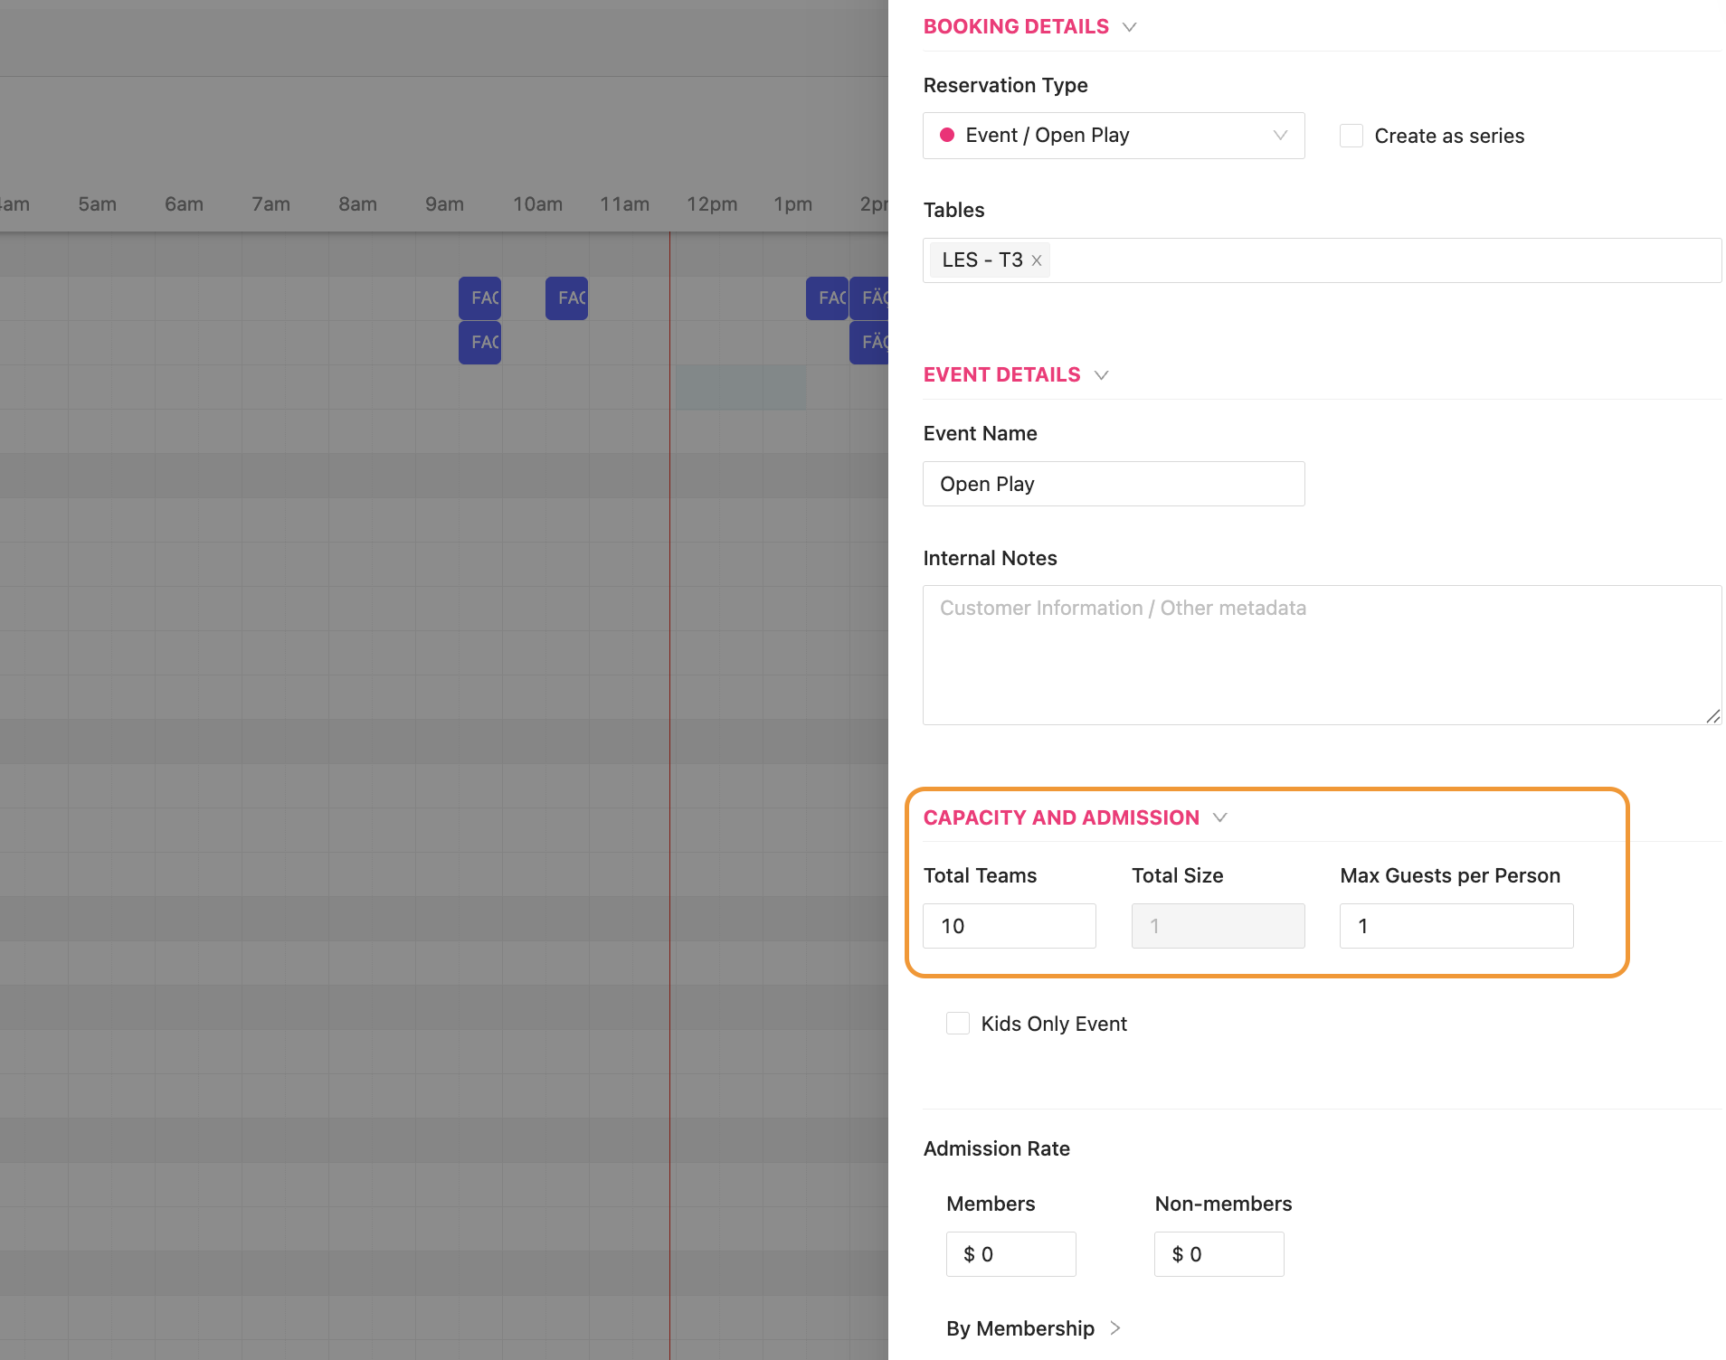1726x1360 pixels.
Task: Click the light blue selected time slot
Action: (740, 387)
